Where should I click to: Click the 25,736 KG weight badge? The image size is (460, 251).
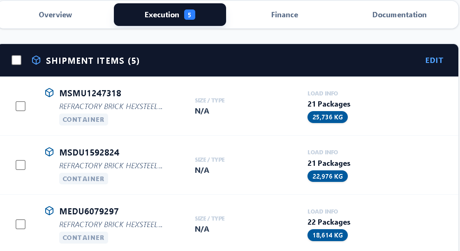[x=328, y=117]
